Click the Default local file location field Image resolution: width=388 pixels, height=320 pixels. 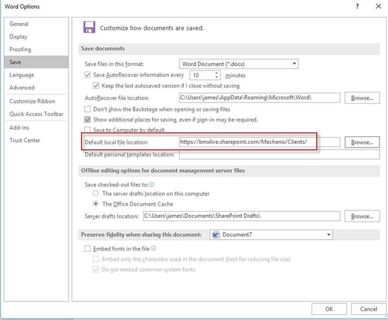[260, 142]
